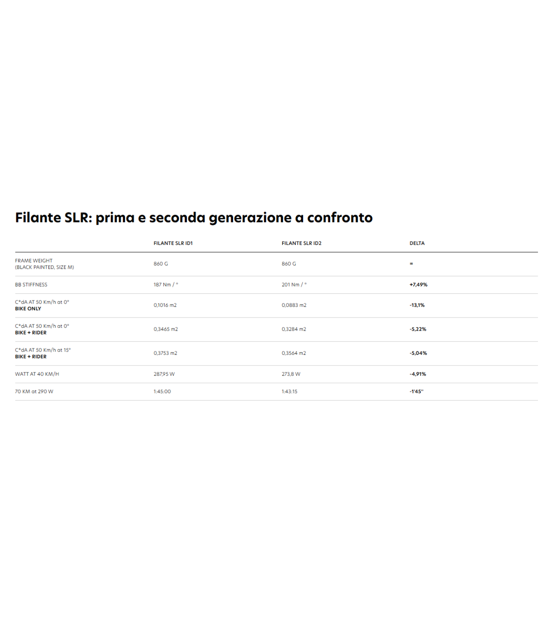Select the +7,49% delta value

click(418, 285)
